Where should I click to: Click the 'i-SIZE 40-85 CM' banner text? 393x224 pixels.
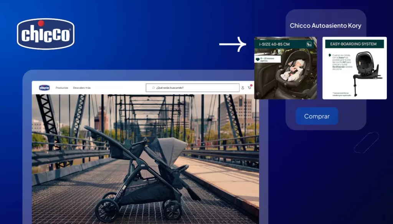275,44
